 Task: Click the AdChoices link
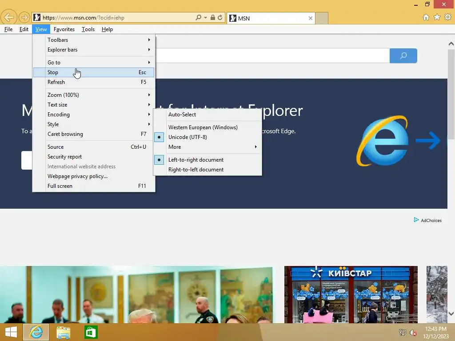point(431,220)
